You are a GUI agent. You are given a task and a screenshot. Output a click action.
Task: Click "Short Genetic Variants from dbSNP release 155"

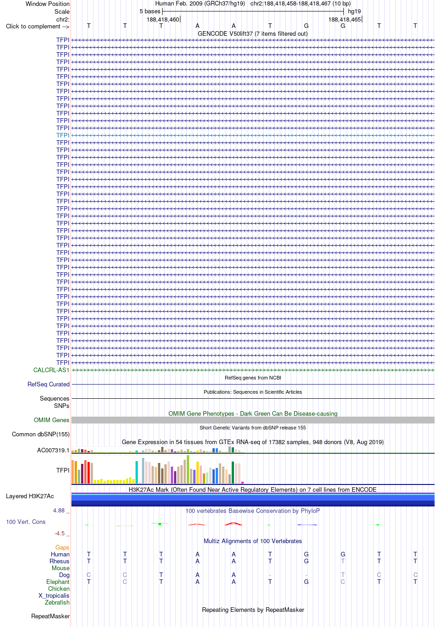point(253,428)
